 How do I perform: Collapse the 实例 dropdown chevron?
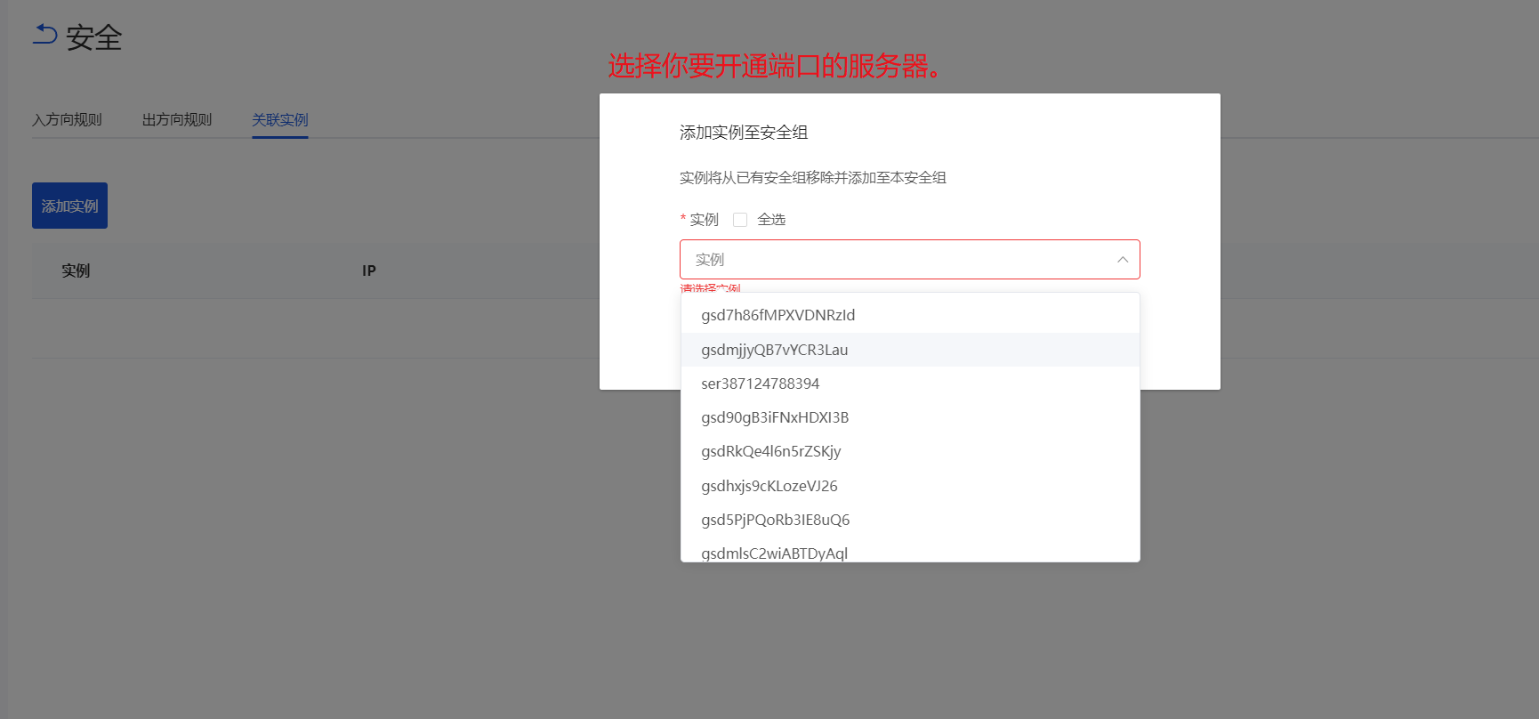[x=1123, y=260]
